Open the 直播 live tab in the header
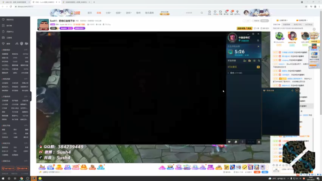This screenshot has height=181, width=322. tap(99, 13)
